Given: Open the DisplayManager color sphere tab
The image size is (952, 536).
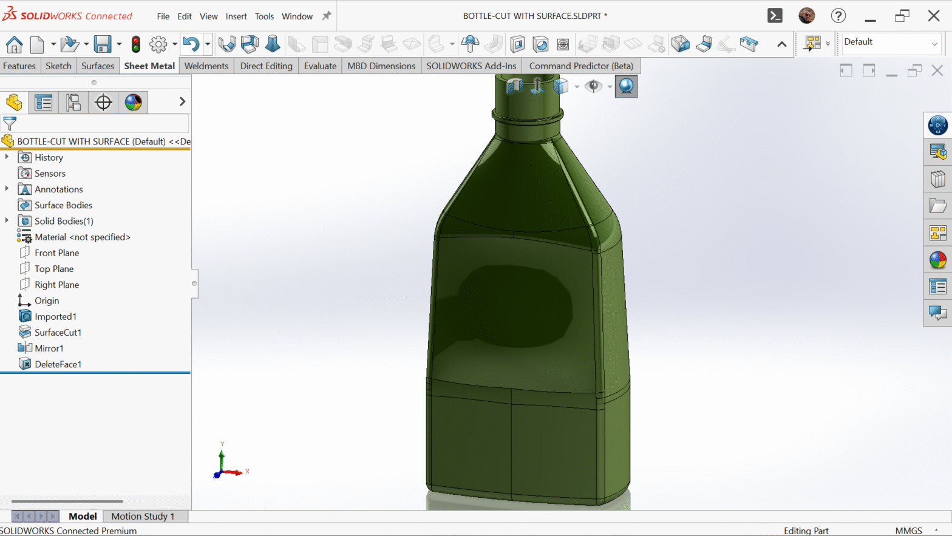Looking at the screenshot, I should [134, 102].
